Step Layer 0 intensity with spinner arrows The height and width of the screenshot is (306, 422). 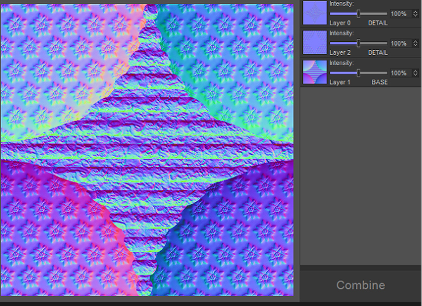pos(415,14)
